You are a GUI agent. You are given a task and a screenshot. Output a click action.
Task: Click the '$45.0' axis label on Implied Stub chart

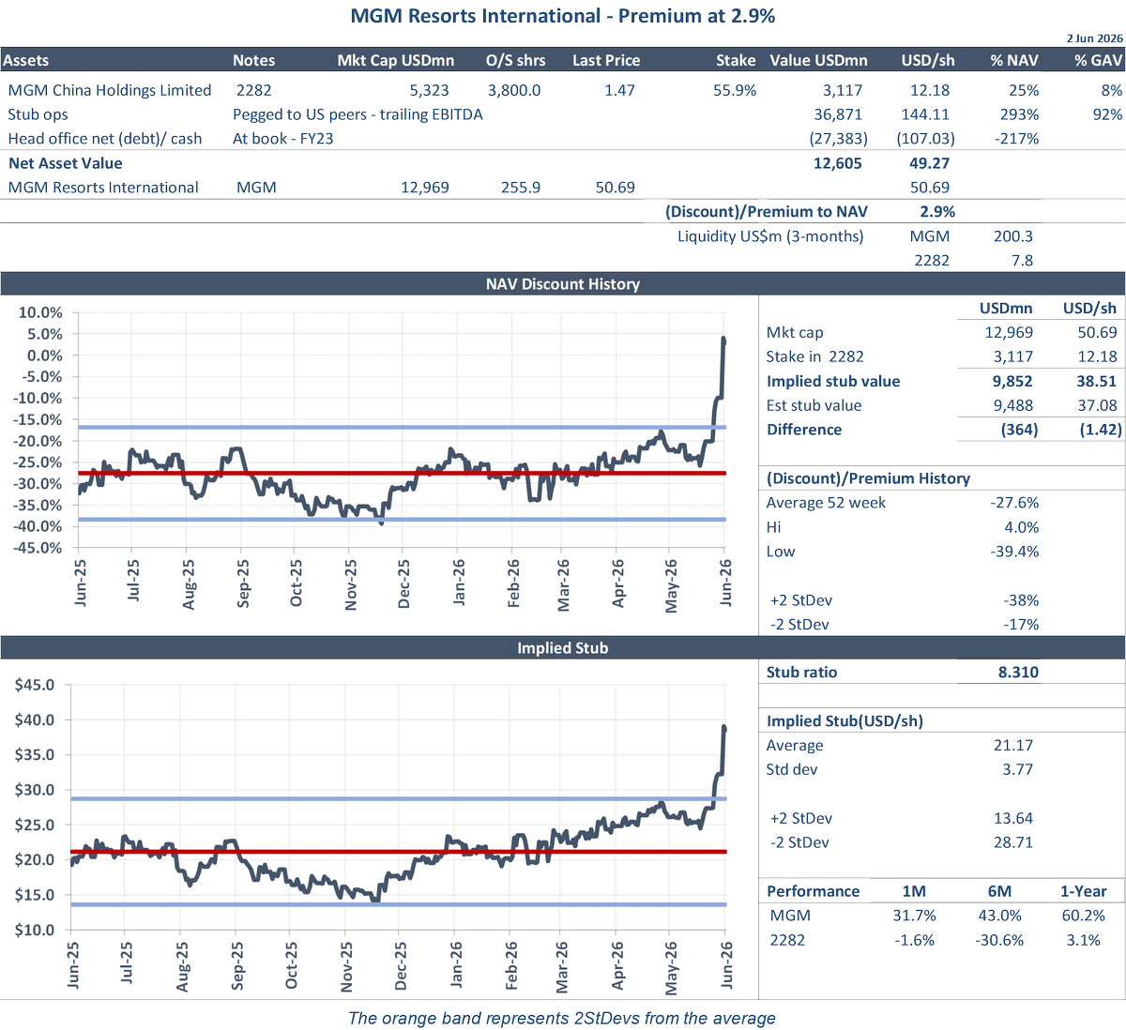pyautogui.click(x=35, y=685)
